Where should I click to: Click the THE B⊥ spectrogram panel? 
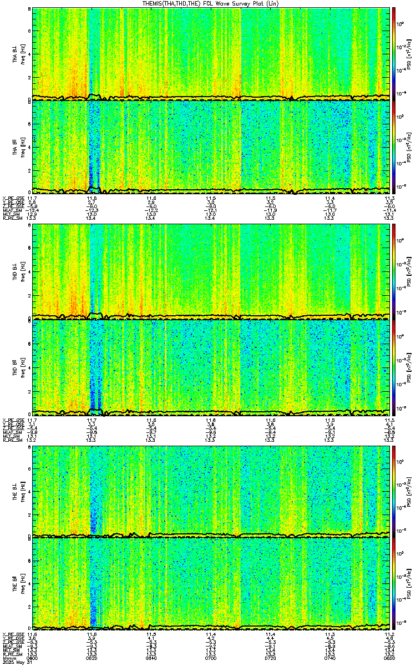point(212,491)
